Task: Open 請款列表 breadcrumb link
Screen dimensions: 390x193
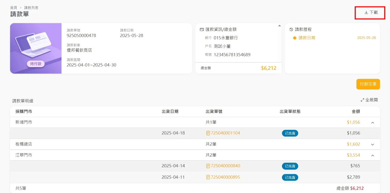Action: [31, 8]
